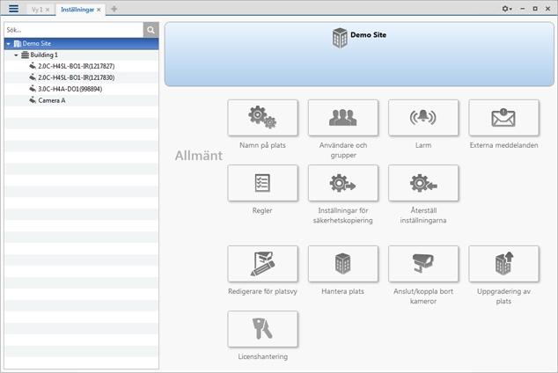
Task: Click the search magnifier button
Action: (151, 30)
